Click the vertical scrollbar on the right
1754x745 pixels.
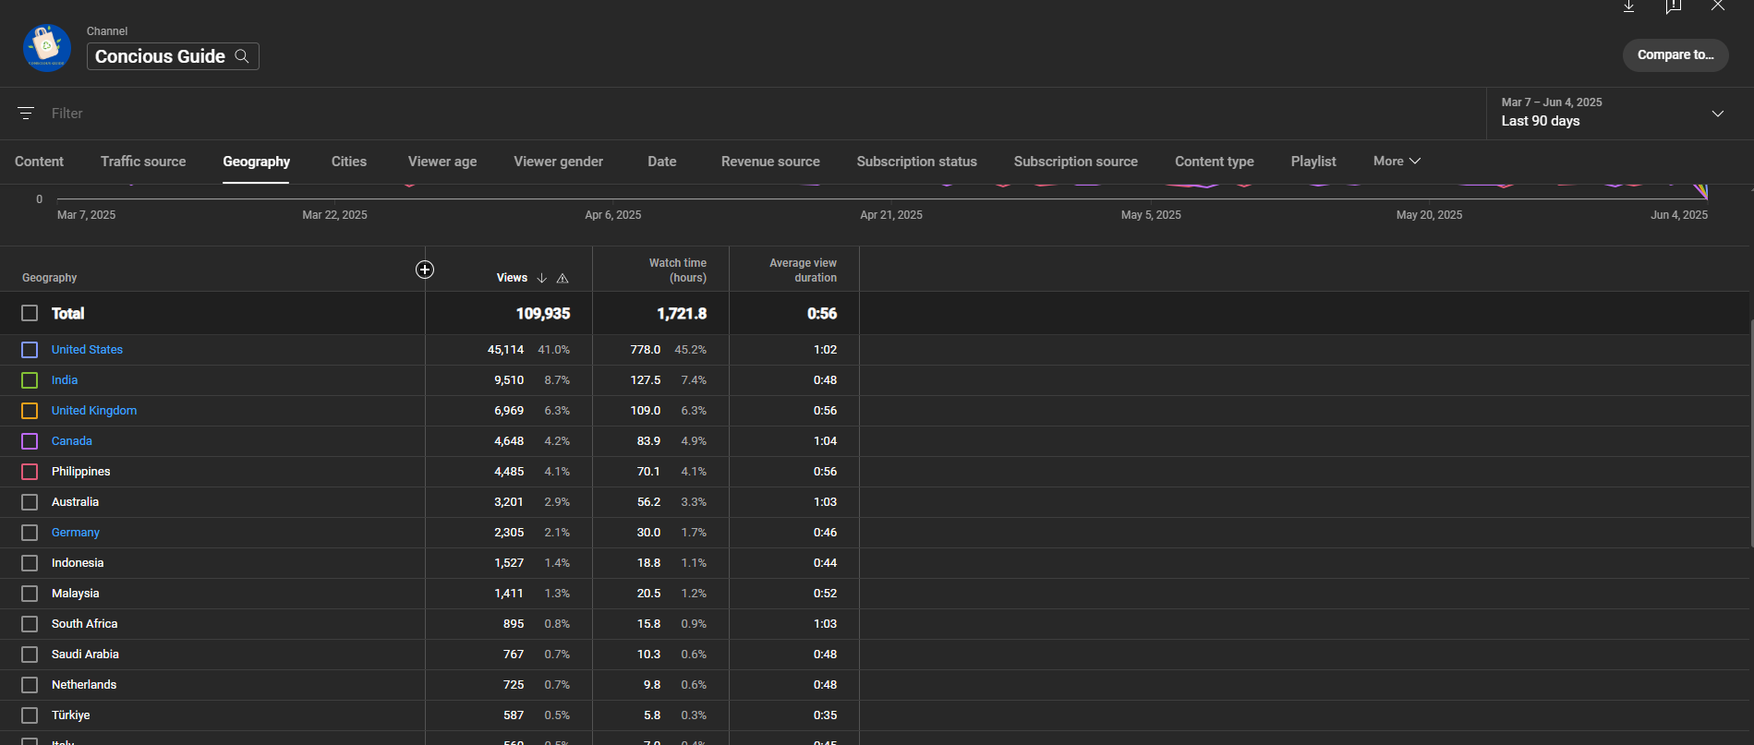[1750, 432]
